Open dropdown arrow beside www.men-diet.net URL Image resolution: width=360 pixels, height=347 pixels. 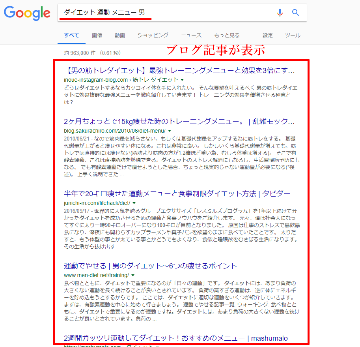(x=133, y=275)
